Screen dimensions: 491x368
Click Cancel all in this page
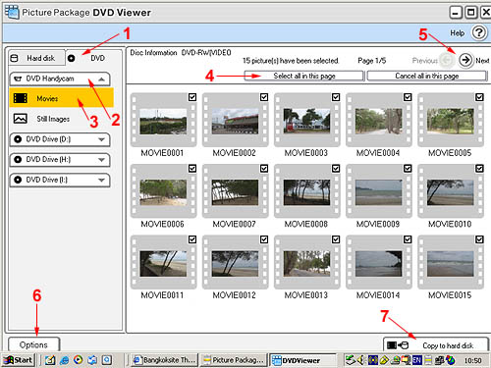click(427, 76)
